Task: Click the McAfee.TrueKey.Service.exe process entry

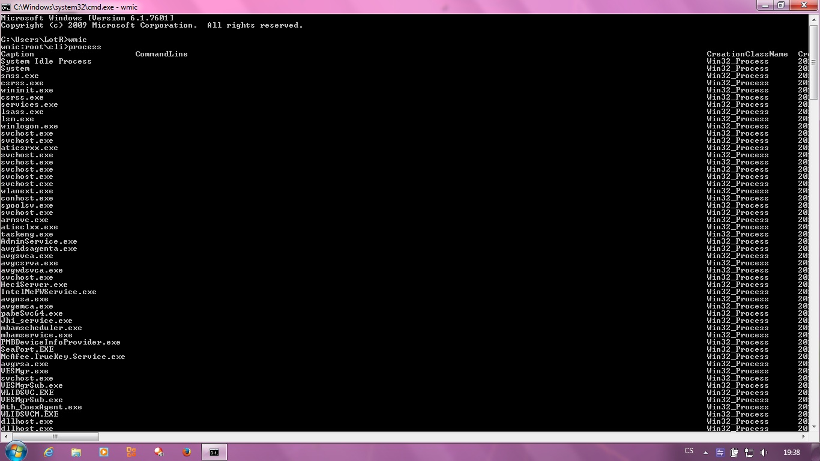Action: [x=63, y=357]
